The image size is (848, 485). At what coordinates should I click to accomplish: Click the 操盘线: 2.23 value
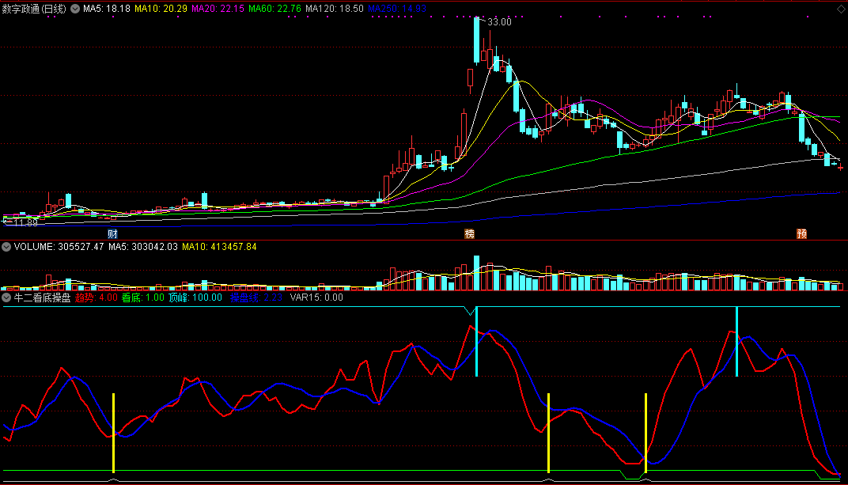256,297
